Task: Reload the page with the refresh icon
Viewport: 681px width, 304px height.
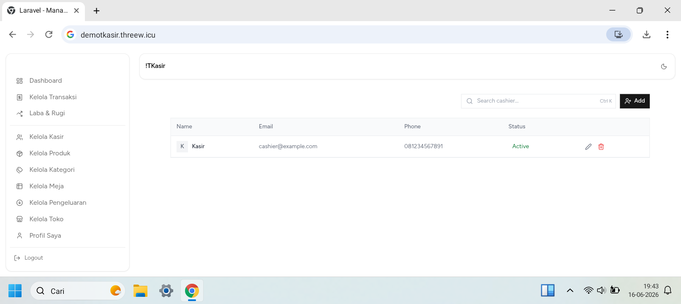Action: point(49,35)
